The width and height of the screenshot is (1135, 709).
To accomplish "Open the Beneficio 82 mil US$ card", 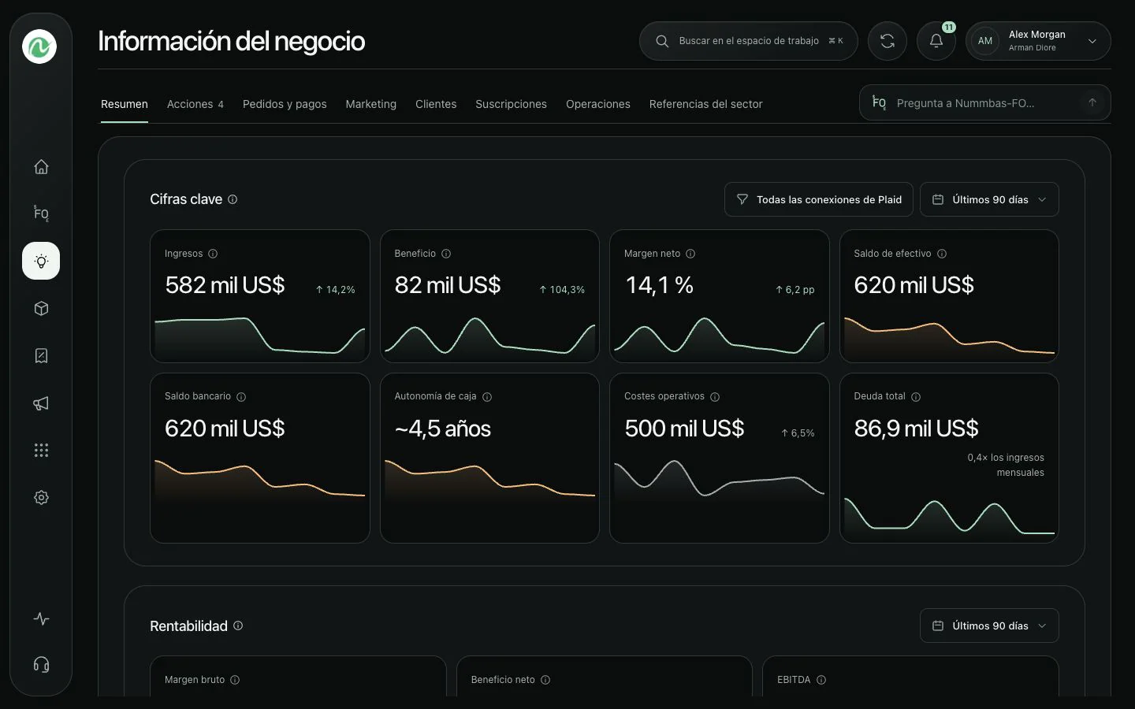I will click(x=489, y=296).
